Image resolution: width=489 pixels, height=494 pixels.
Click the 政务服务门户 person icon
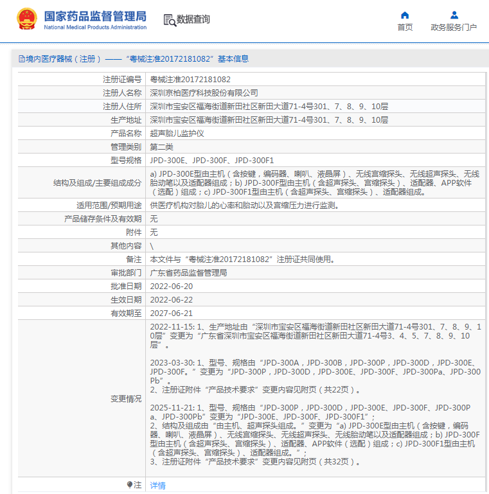[x=454, y=15]
